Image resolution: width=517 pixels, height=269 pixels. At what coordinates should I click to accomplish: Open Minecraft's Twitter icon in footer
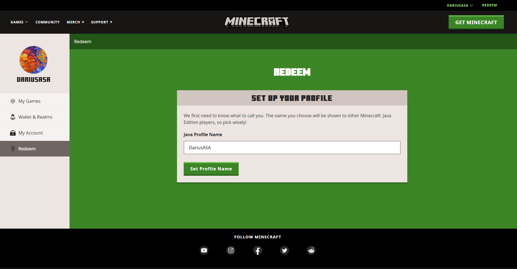(x=284, y=250)
